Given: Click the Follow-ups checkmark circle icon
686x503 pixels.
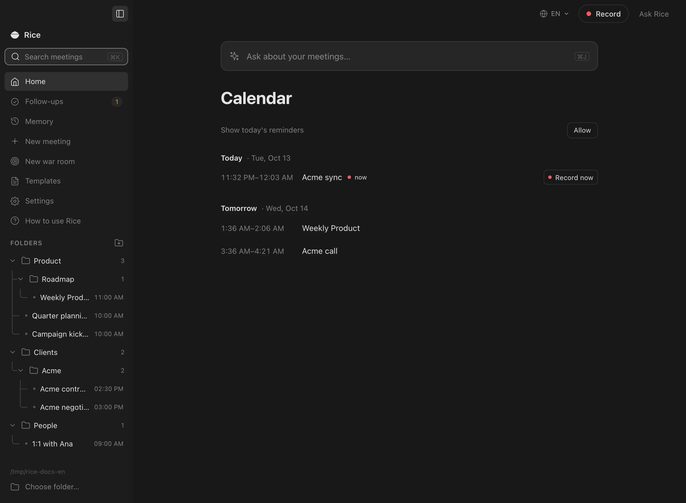Looking at the screenshot, I should pyautogui.click(x=15, y=102).
